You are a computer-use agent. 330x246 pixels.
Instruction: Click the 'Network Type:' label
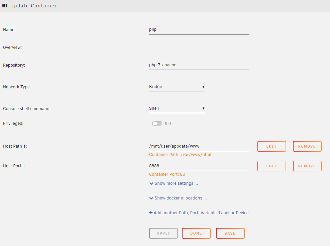pos(17,87)
